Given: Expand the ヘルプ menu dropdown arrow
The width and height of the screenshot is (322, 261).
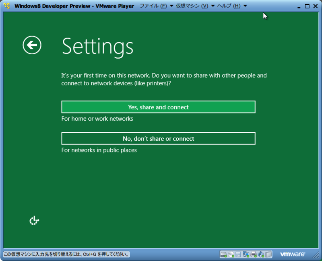Looking at the screenshot, I should (245, 6).
